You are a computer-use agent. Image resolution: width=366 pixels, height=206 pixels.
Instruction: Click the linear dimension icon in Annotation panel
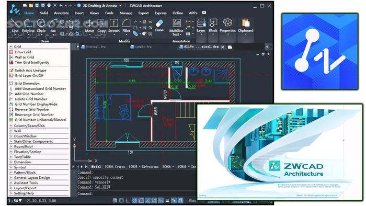pos(188,21)
